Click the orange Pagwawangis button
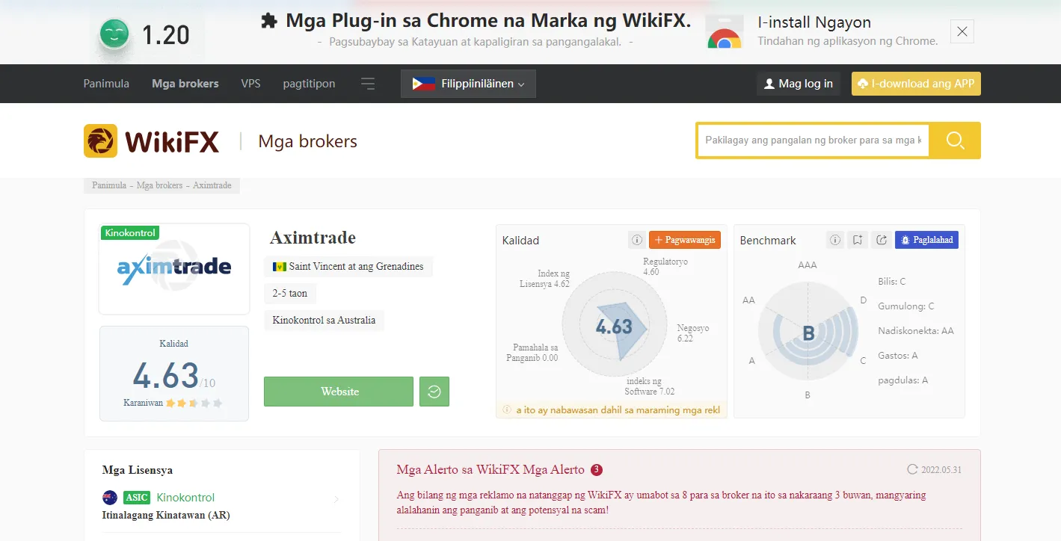Viewport: 1061px width, 541px height. tap(685, 240)
